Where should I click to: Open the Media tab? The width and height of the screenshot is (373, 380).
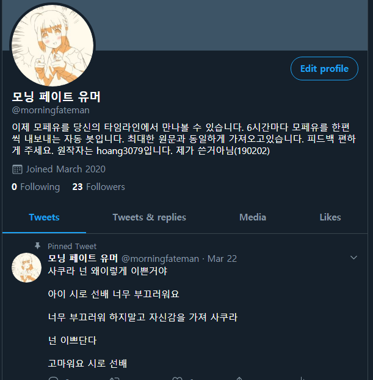click(x=253, y=217)
